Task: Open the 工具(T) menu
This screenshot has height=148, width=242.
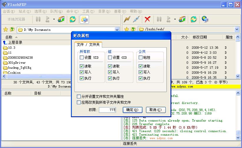Action: pyautogui.click(x=88, y=11)
